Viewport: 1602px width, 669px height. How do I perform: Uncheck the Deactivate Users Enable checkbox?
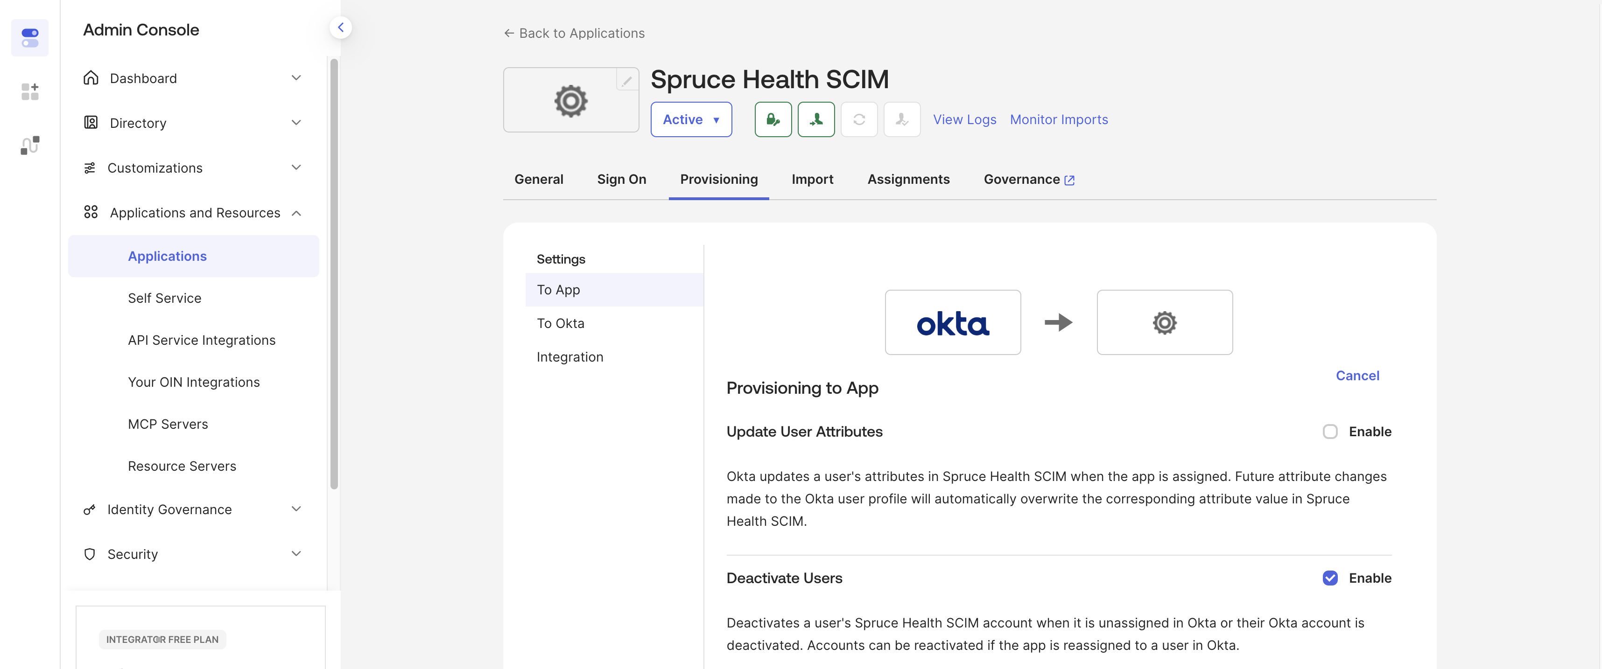tap(1329, 578)
